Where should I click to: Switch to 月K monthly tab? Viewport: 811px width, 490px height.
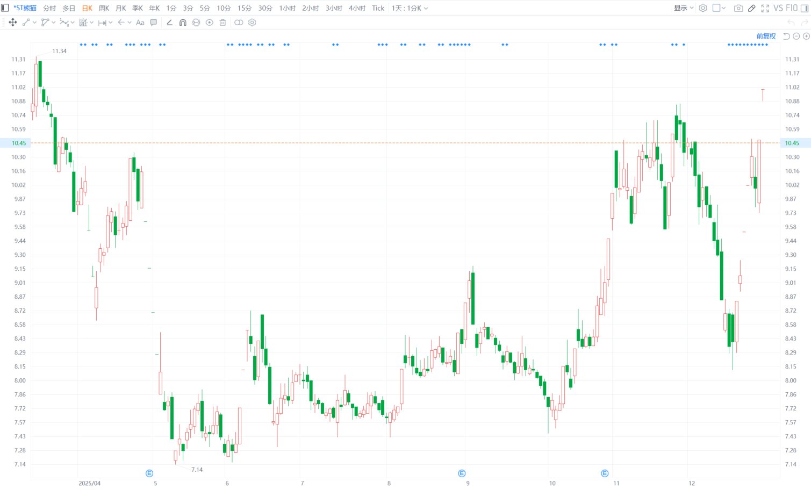click(121, 8)
